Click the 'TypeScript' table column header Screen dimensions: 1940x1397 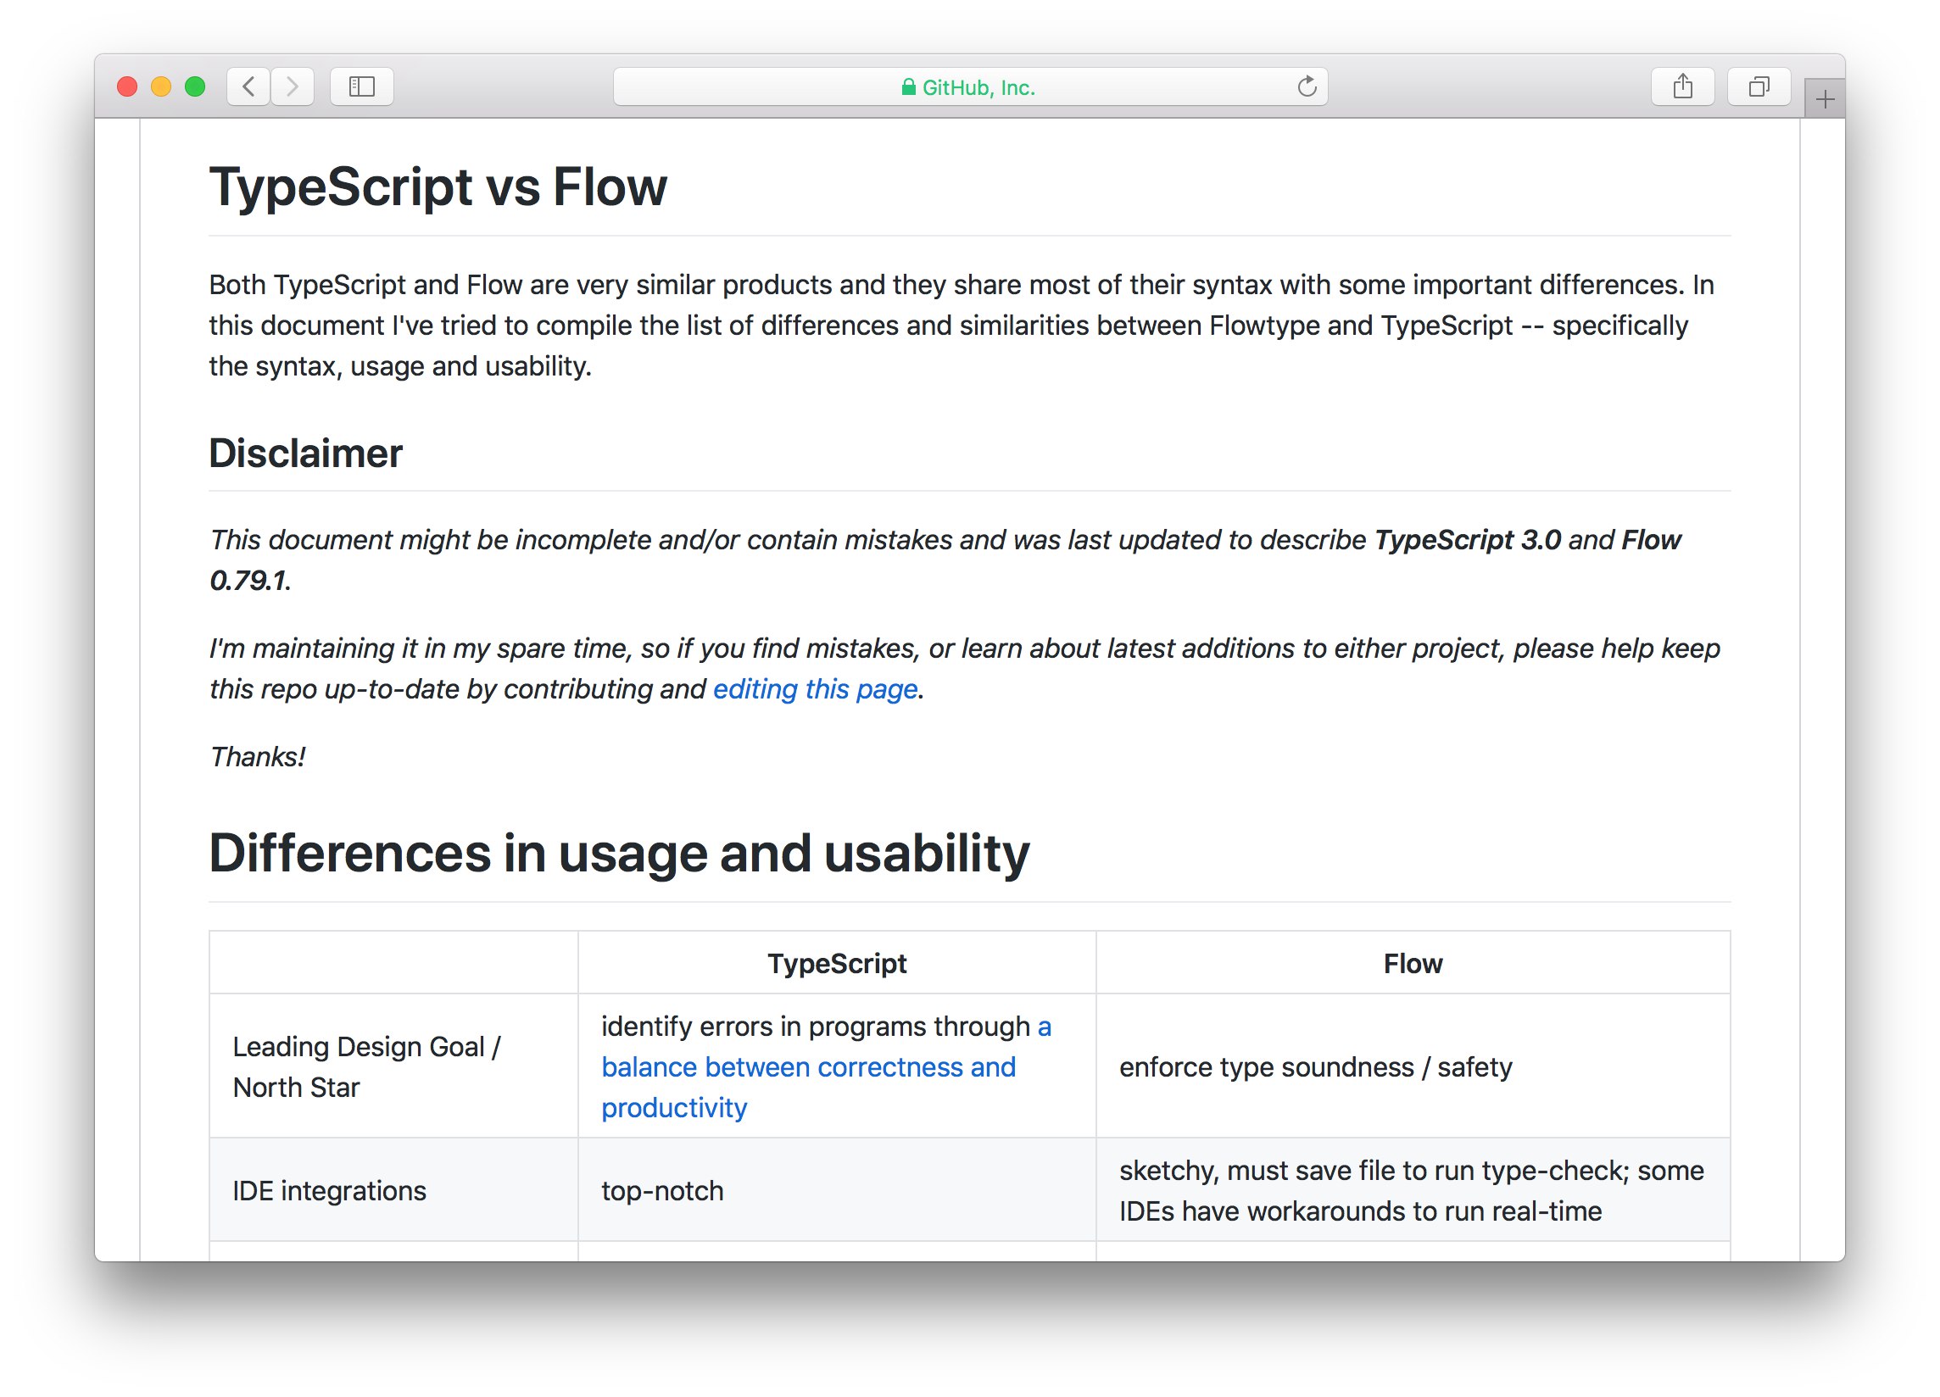click(x=837, y=964)
